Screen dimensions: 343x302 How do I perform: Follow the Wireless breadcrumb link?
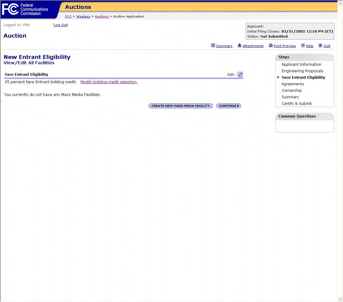(x=83, y=16)
